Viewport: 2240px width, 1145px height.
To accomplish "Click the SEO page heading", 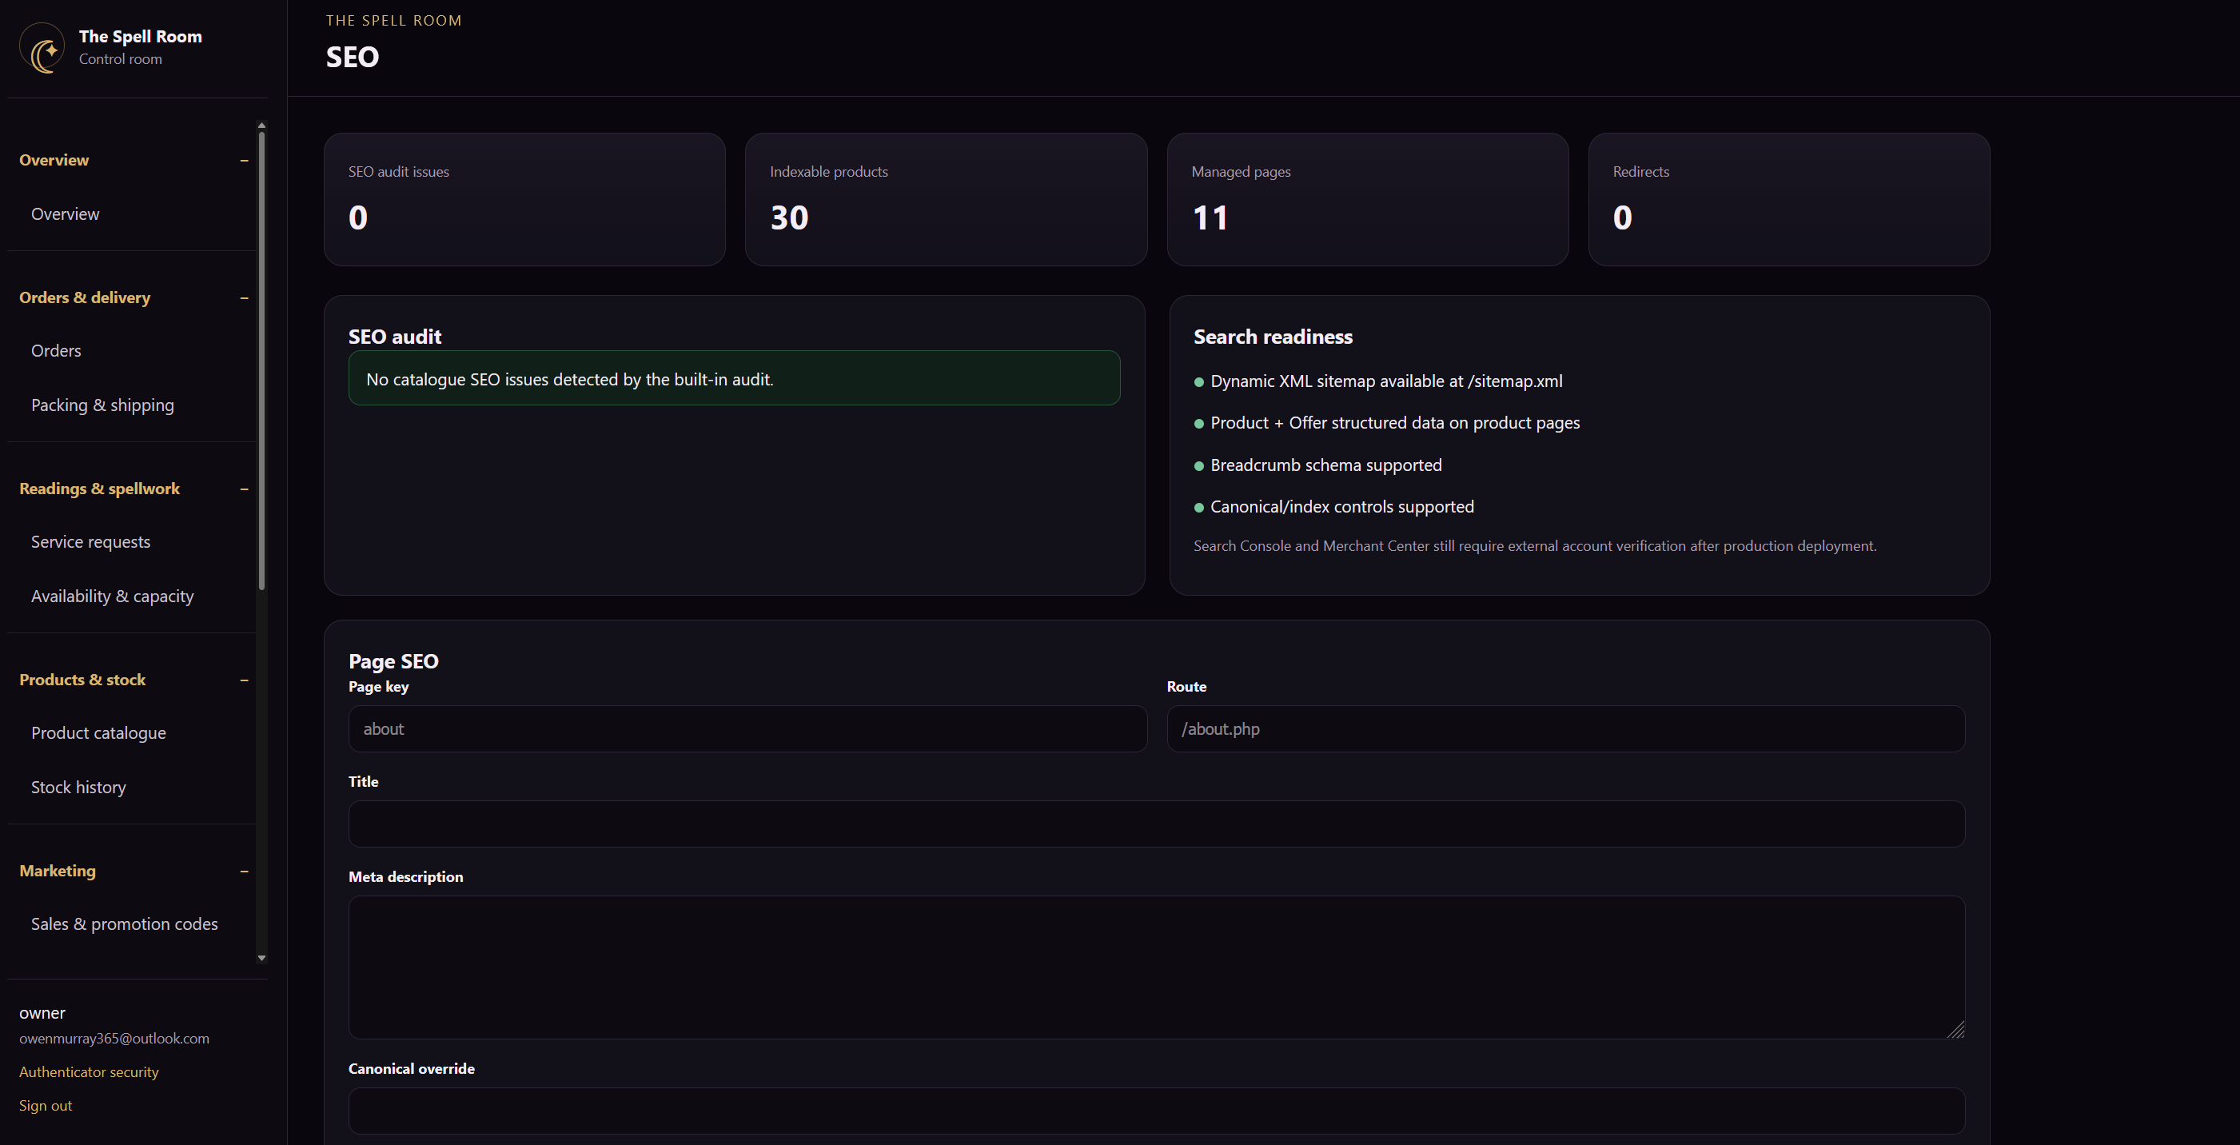I will pos(353,58).
